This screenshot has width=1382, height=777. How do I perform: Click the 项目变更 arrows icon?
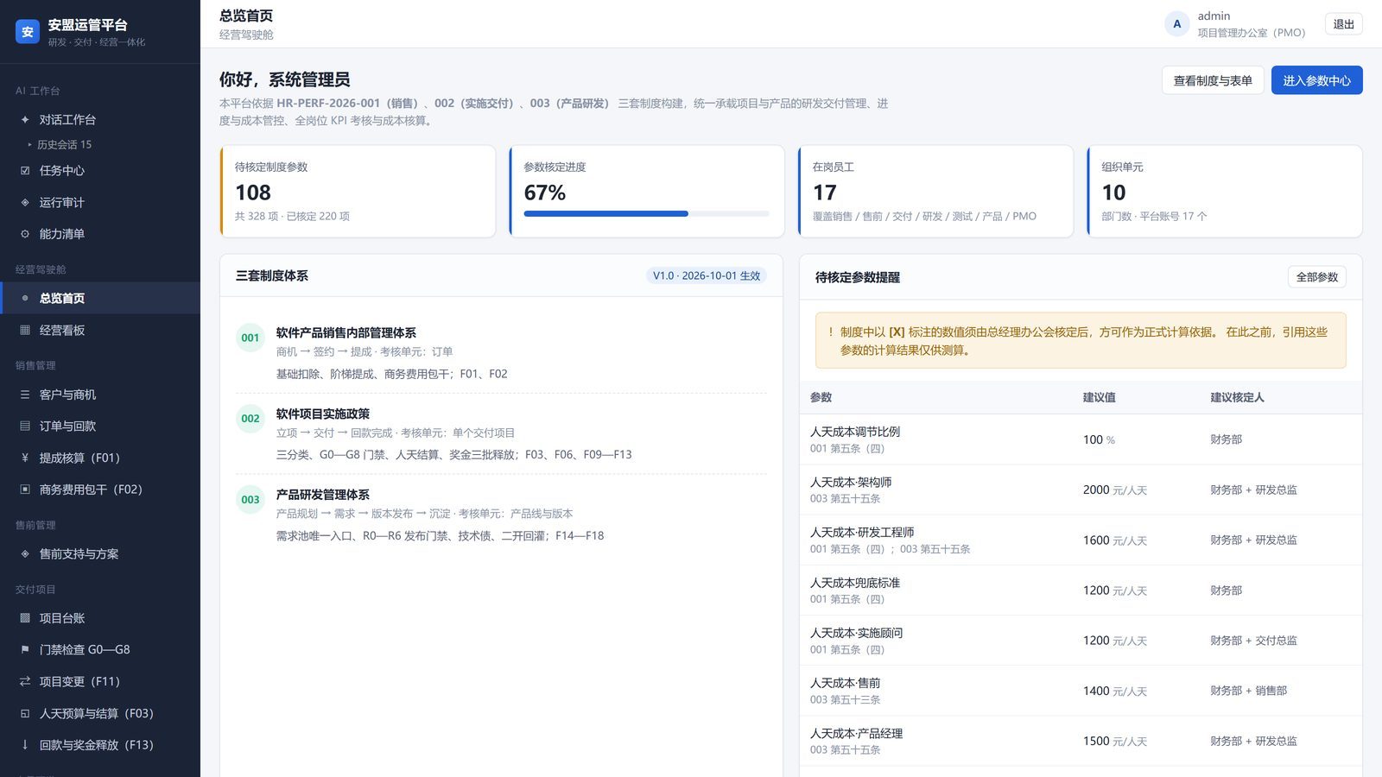(x=25, y=682)
